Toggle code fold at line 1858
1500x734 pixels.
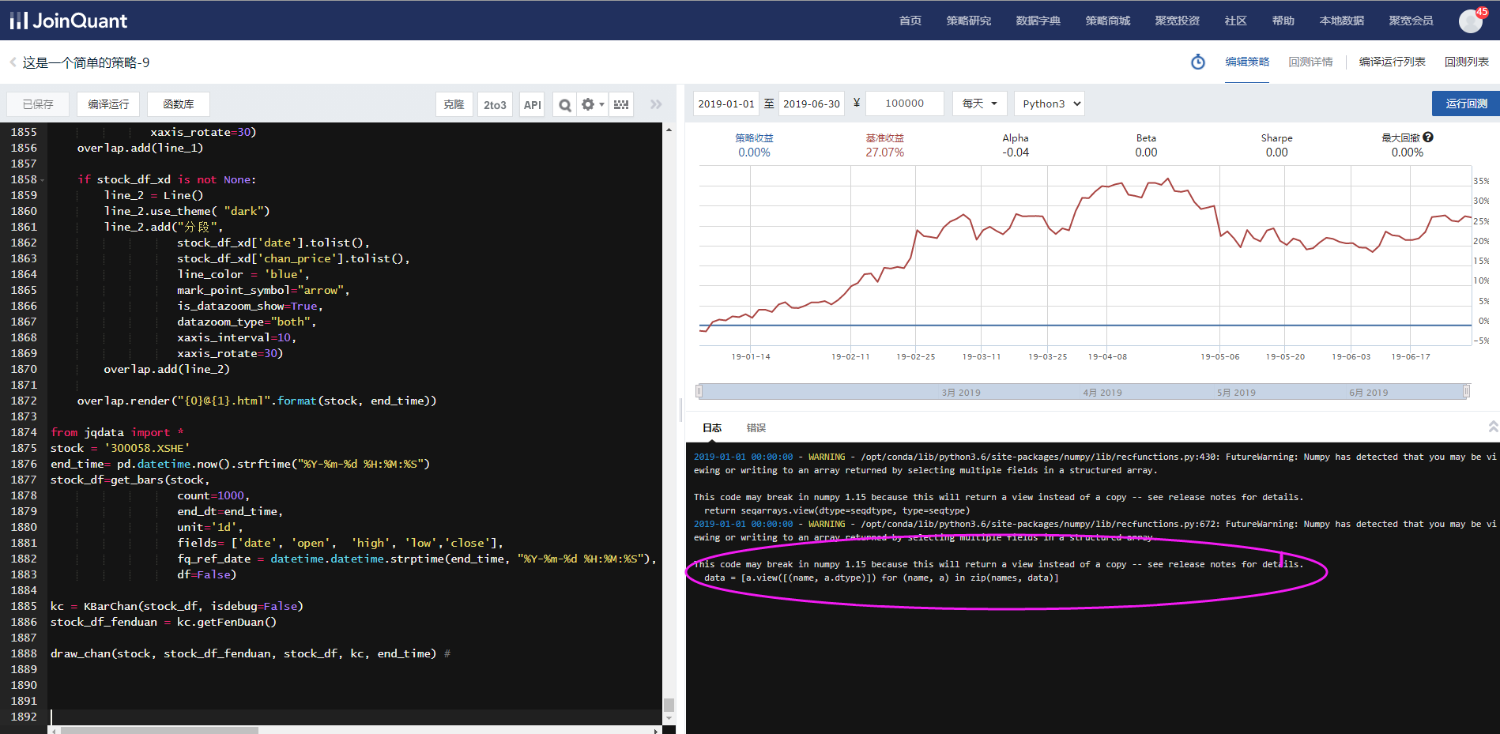tap(43, 180)
